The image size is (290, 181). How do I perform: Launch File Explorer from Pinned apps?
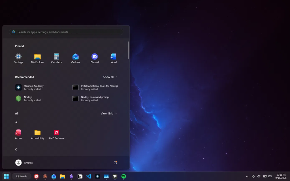(38, 58)
